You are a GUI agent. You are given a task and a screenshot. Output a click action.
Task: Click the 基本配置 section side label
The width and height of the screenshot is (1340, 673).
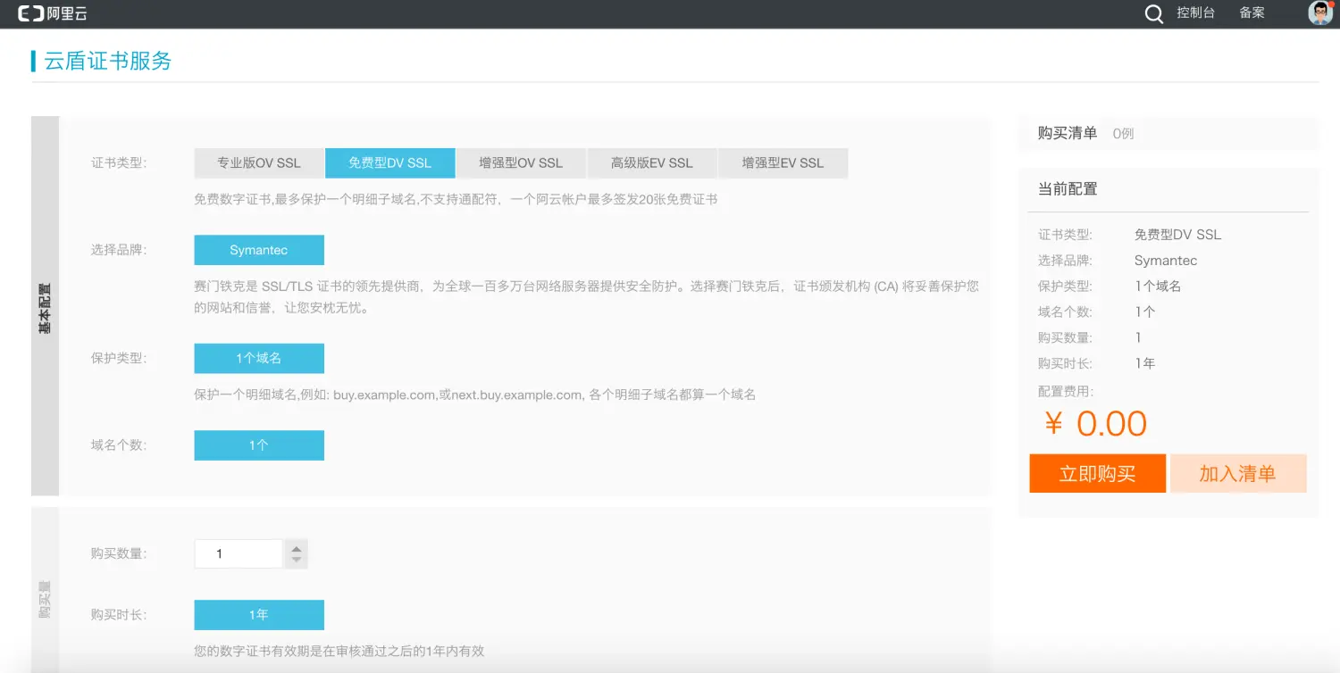click(x=45, y=307)
